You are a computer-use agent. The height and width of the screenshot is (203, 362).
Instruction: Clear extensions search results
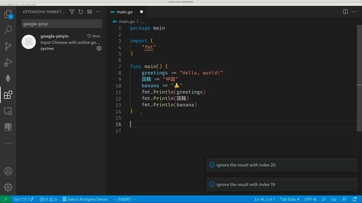click(89, 12)
